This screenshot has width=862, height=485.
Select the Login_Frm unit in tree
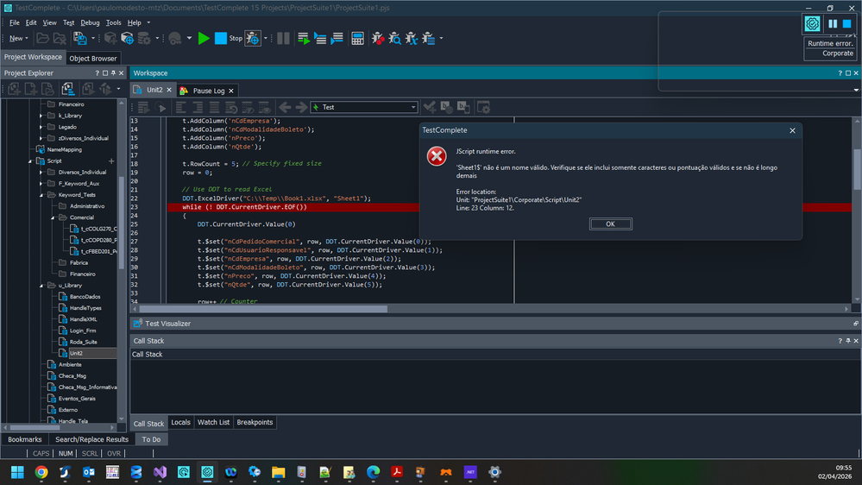pos(83,331)
